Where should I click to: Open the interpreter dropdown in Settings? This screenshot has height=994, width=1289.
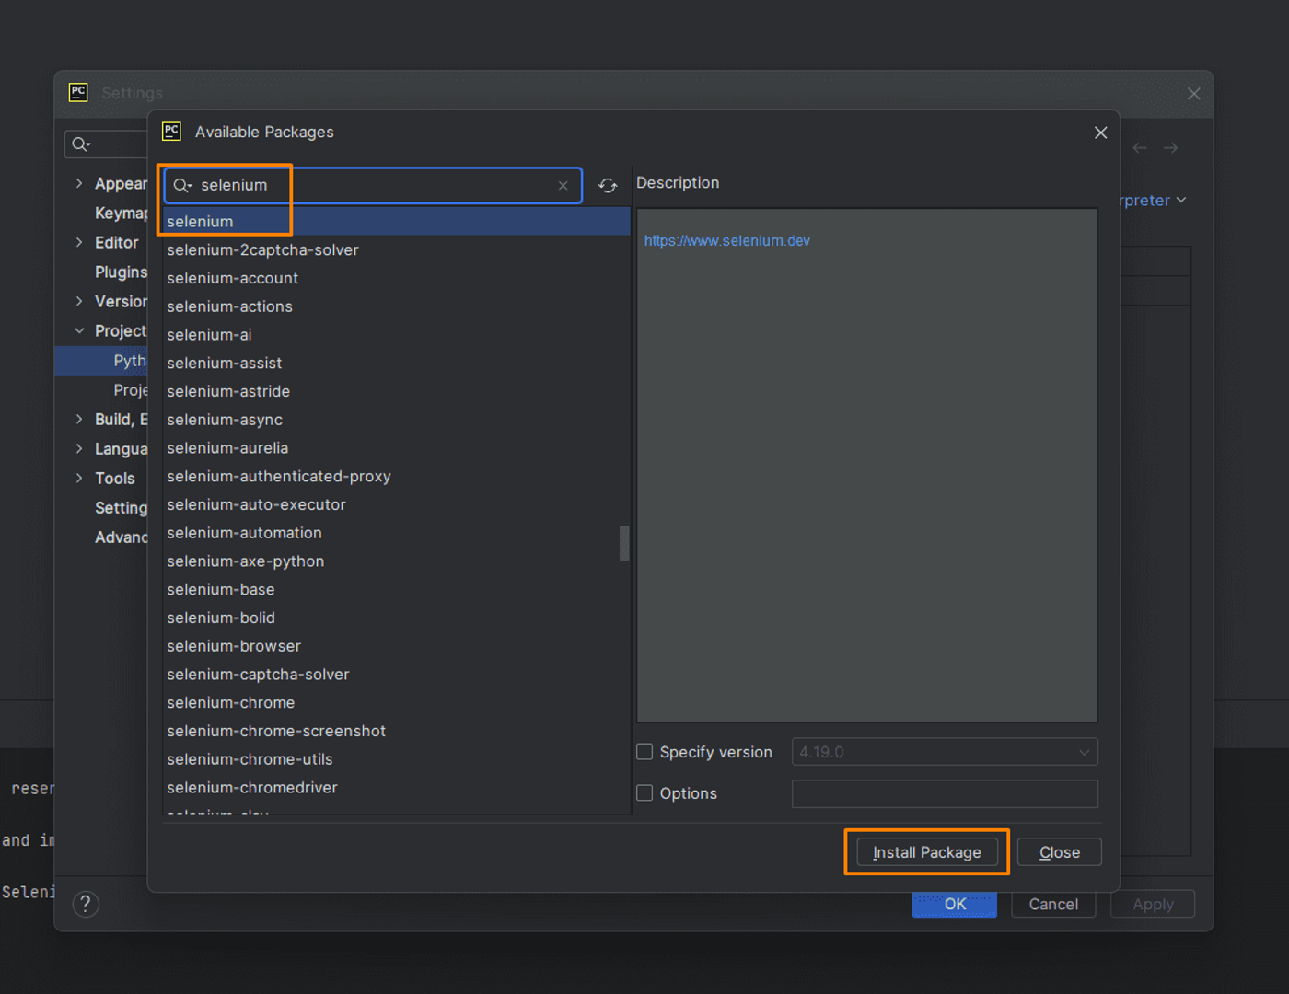[x=1153, y=201]
